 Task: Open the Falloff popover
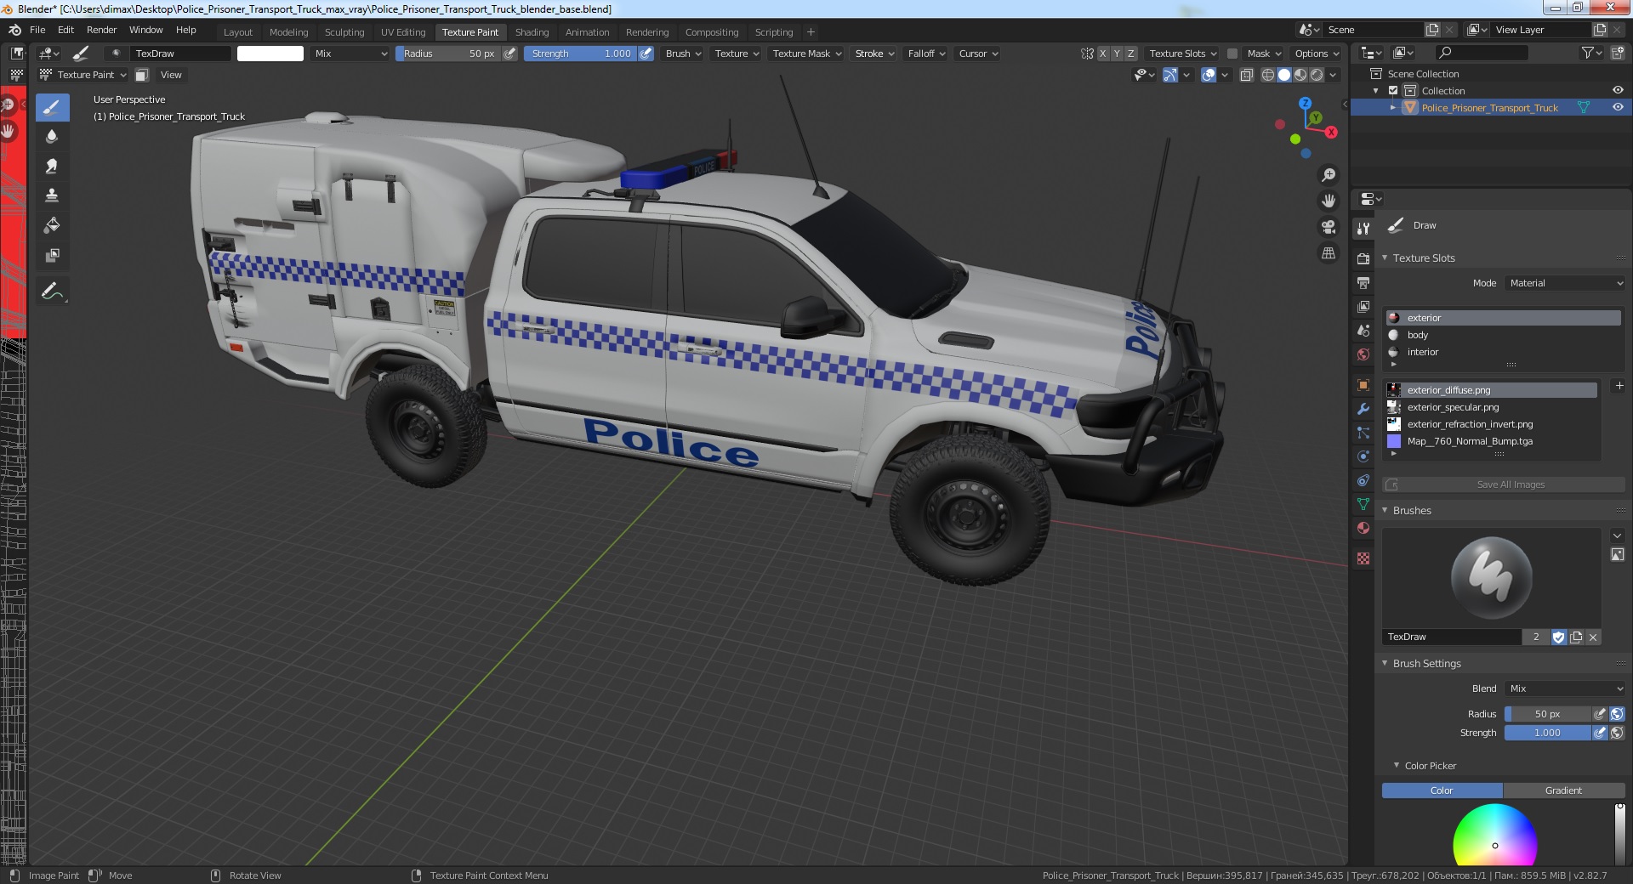pyautogui.click(x=926, y=54)
